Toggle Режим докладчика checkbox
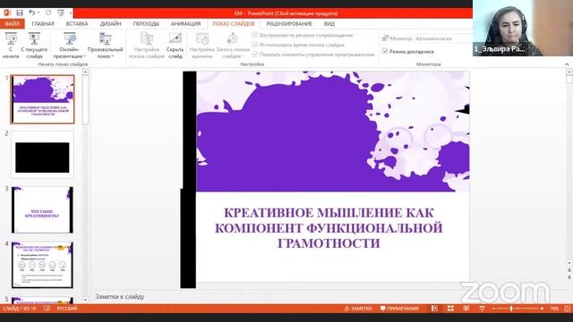 click(x=385, y=51)
